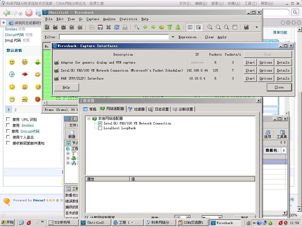Screen dimensions: 302x227
Task: Click Options for WAN (PPP/SLIP) Interface
Action: coord(266,78)
